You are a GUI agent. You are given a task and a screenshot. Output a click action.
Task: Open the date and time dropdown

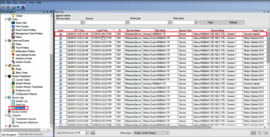[x=87, y=133]
